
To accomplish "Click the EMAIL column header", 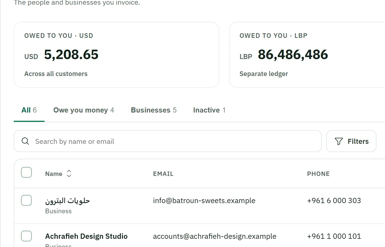I will tap(163, 174).
